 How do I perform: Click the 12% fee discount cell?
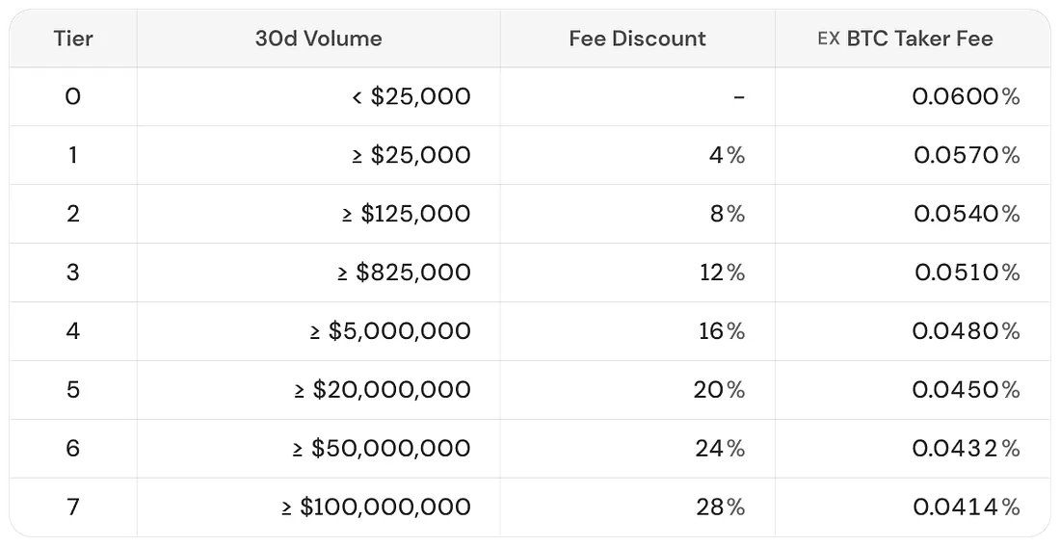click(x=722, y=273)
